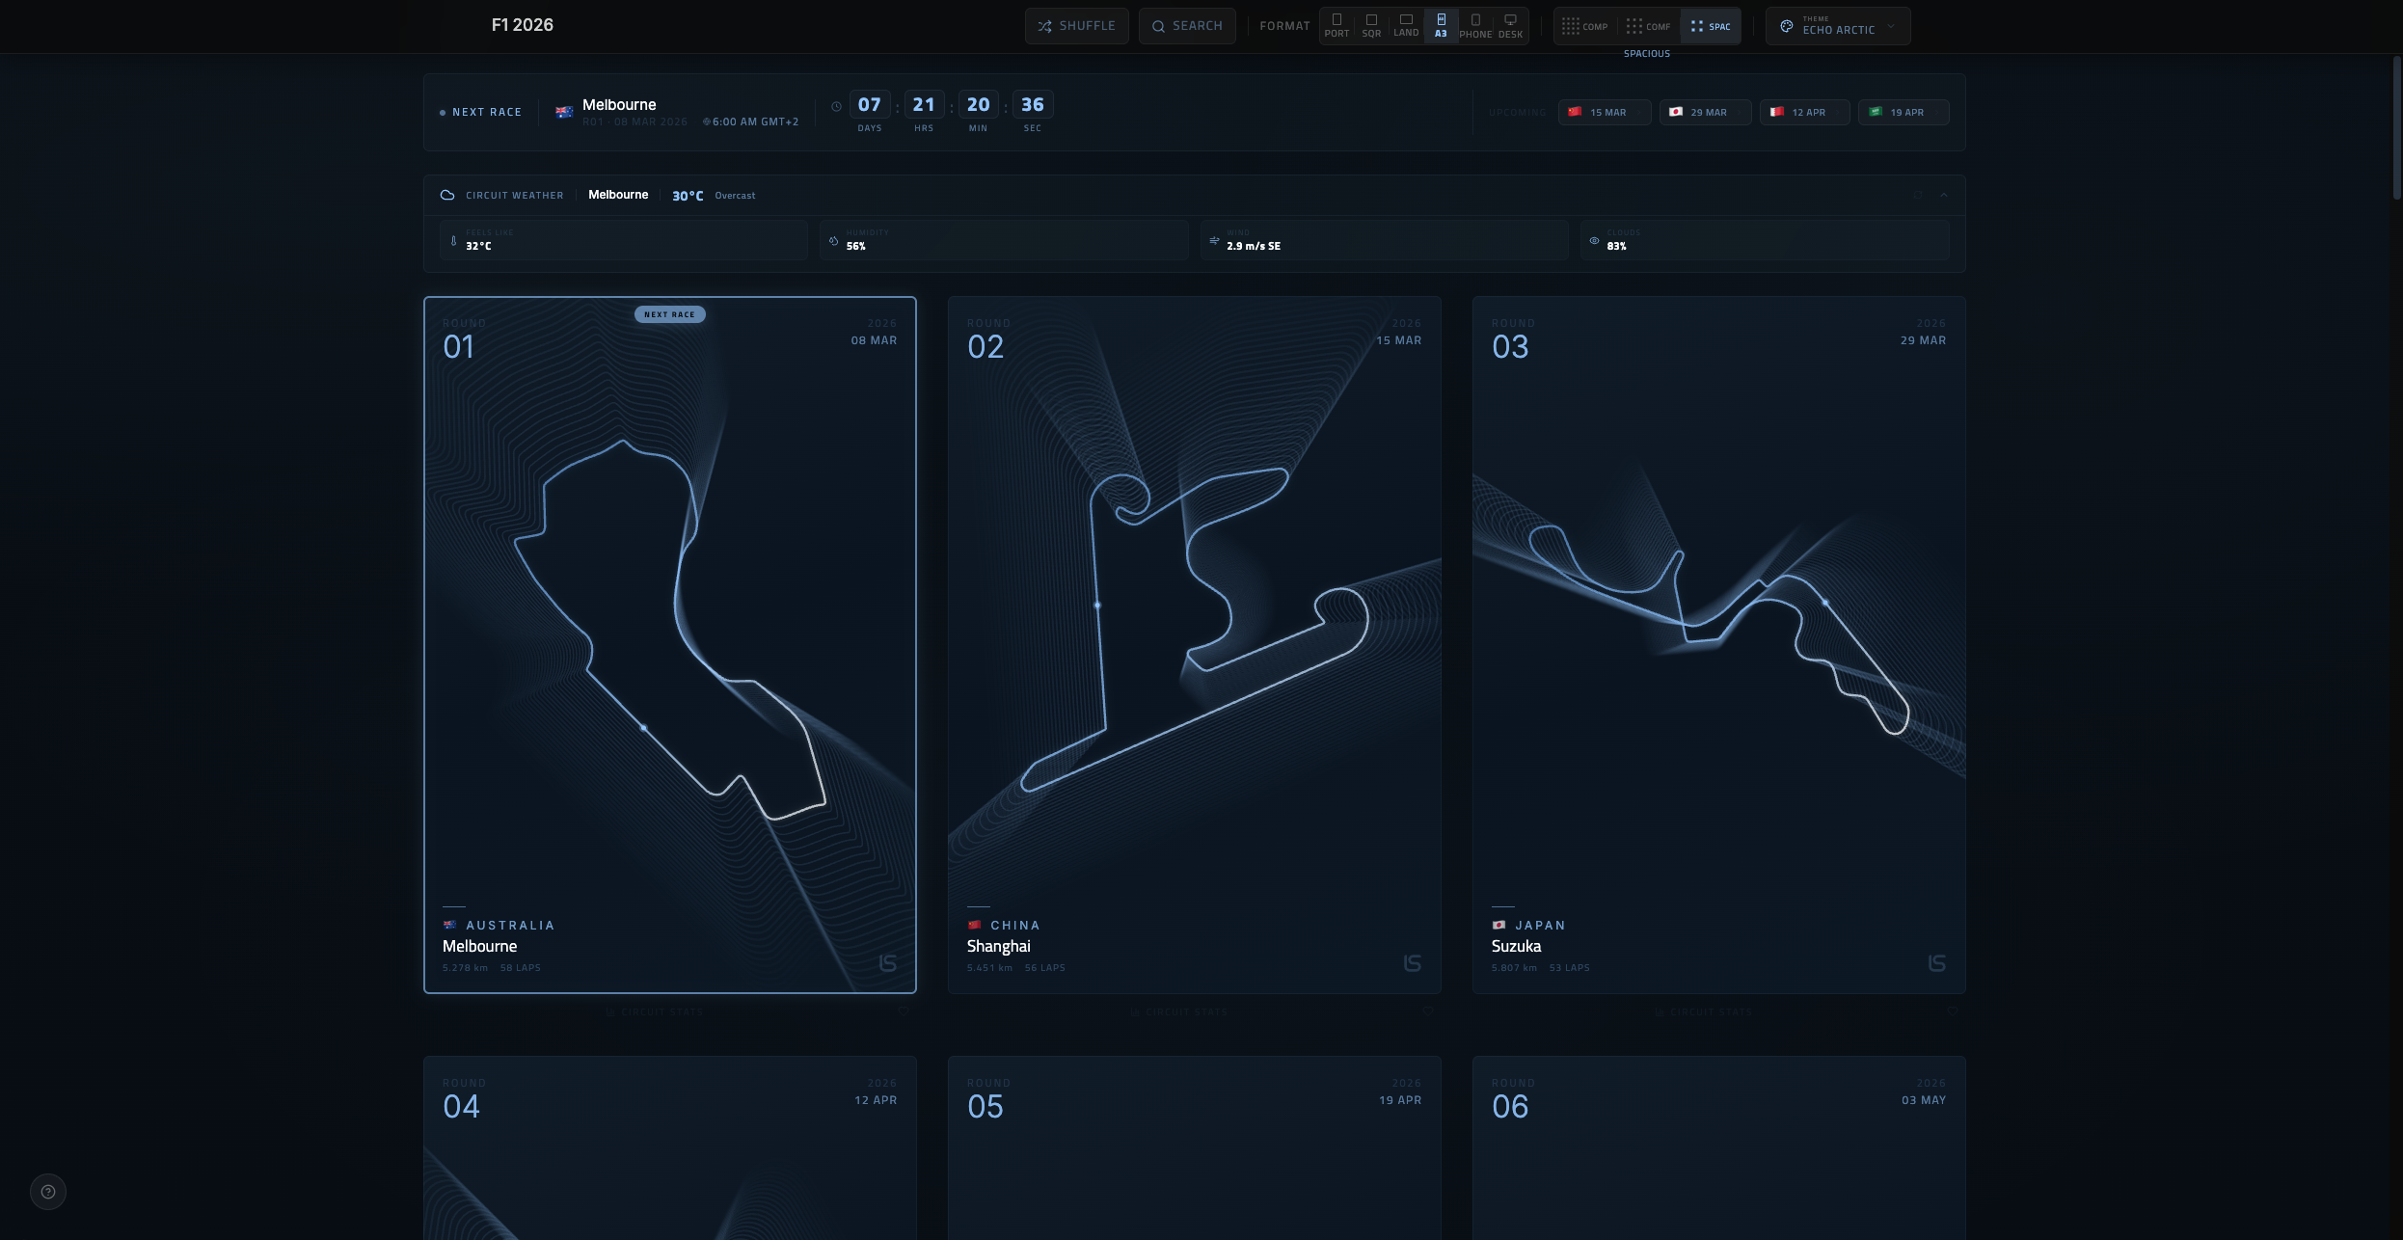Select the DESK desktop format icon

[x=1510, y=26]
